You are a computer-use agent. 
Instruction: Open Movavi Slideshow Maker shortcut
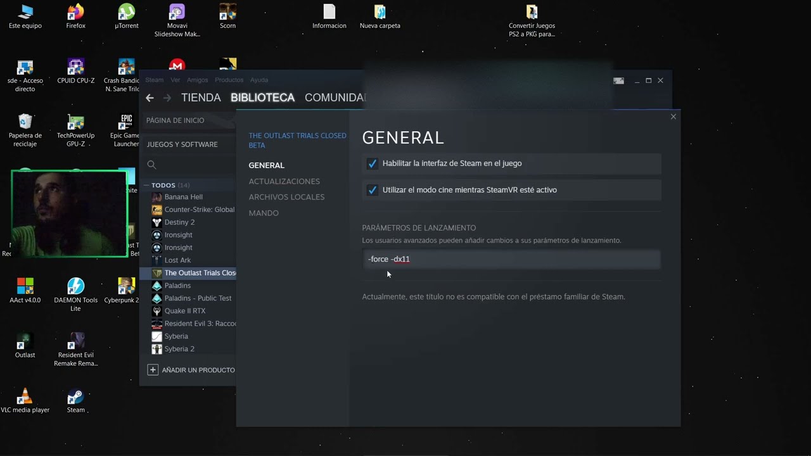pos(177,20)
